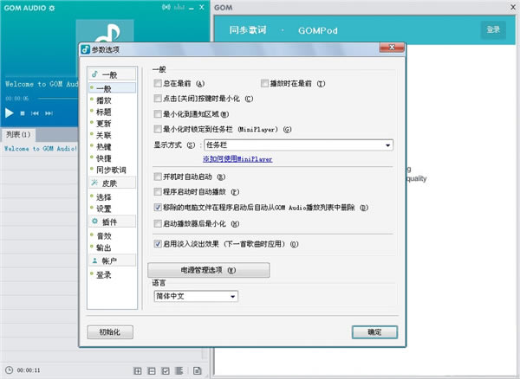Enable 启动播放器后最小化 checkbox

pyautogui.click(x=158, y=224)
